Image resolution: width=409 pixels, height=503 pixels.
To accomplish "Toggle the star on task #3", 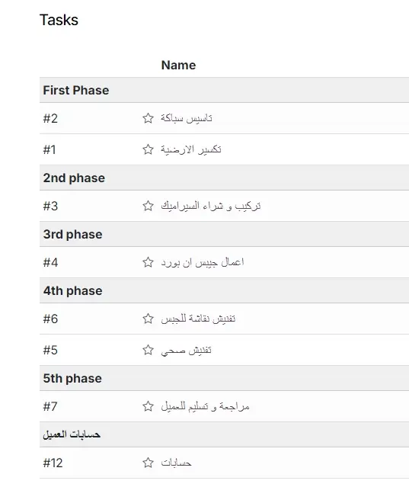I will [148, 206].
